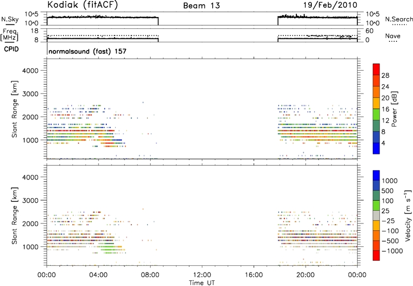Pick the gray Velocity colorbar segment
Screen dimensions: 413x286
point(376,216)
